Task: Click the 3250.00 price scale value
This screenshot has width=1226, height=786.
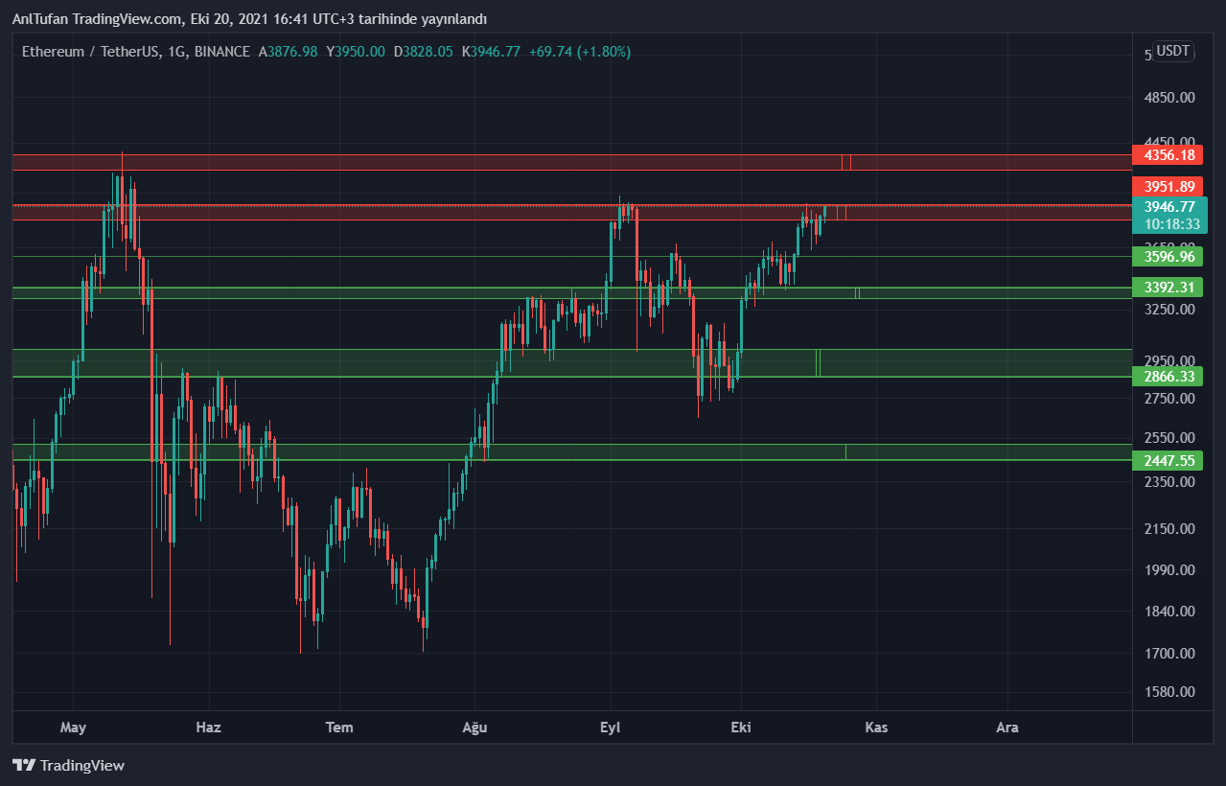Action: click(x=1169, y=310)
